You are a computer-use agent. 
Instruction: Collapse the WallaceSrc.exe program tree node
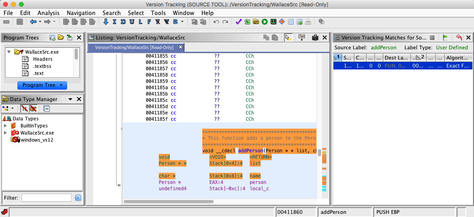coord(9,52)
